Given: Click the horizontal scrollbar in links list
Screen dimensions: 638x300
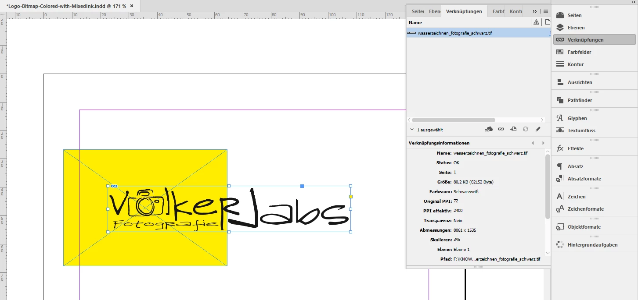Looking at the screenshot, I should tap(453, 120).
